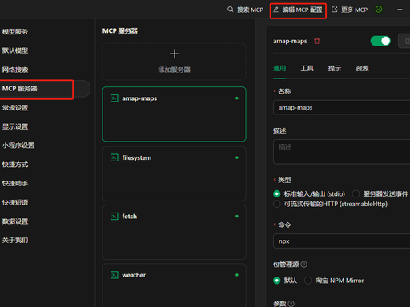
Task: Click the partially visible button right of toggle
Action: (x=404, y=41)
